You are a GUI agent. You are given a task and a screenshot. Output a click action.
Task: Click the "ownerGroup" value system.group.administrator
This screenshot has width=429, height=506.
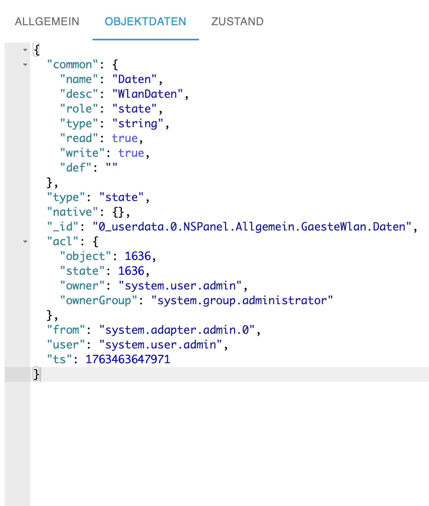[x=242, y=300]
